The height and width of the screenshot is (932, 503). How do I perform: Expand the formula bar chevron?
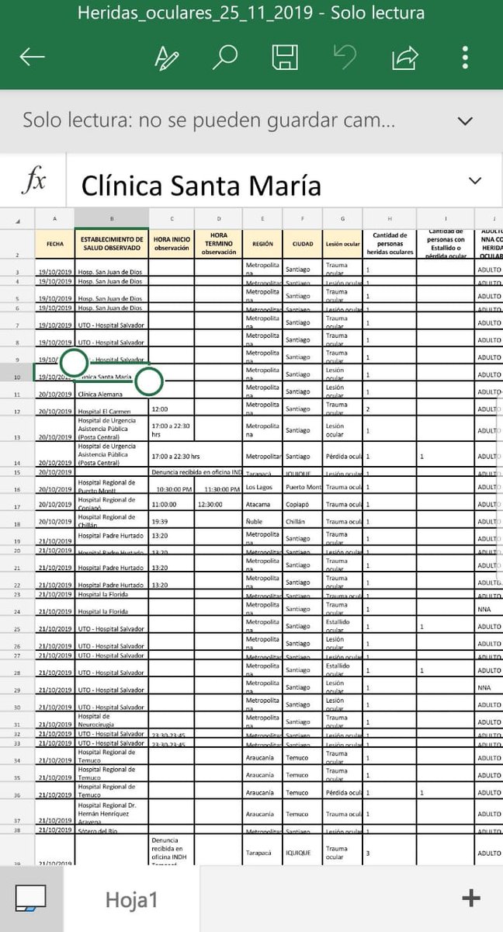point(476,181)
